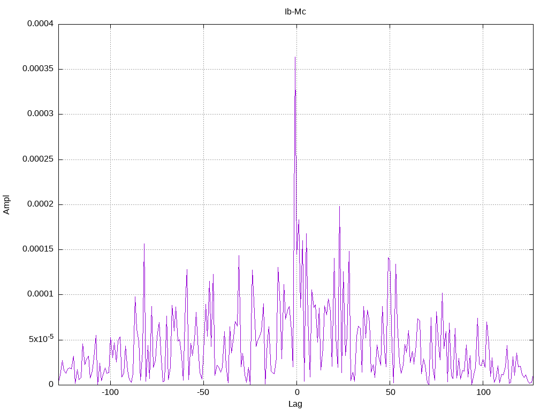The image size is (548, 411).
Task: Click the 'Ampl' y-axis label
Action: point(6,204)
